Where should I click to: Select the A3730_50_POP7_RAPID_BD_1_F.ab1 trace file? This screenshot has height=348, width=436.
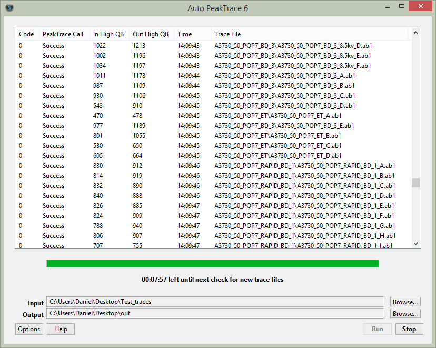(304, 216)
